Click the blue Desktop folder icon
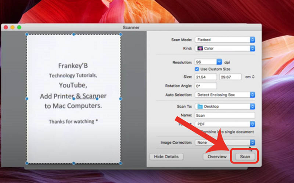The image size is (294, 183). tap(199, 106)
